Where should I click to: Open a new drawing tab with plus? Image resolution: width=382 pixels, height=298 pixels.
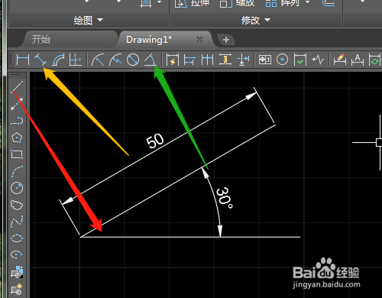point(226,40)
